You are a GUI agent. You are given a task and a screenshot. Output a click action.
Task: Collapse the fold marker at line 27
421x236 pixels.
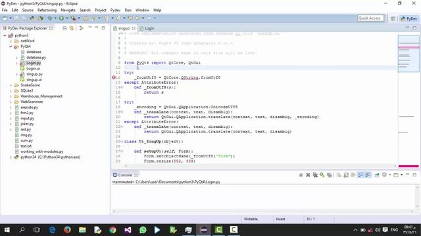(x=122, y=151)
